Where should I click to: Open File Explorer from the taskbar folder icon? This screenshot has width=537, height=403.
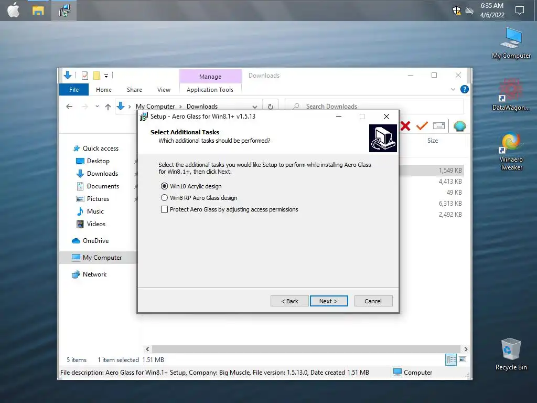(38, 10)
